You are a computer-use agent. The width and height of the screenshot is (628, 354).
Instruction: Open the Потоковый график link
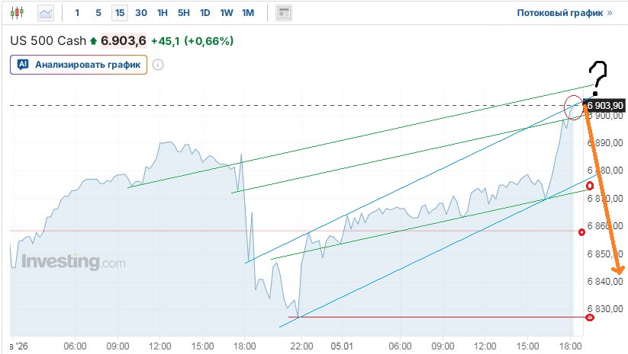[559, 13]
